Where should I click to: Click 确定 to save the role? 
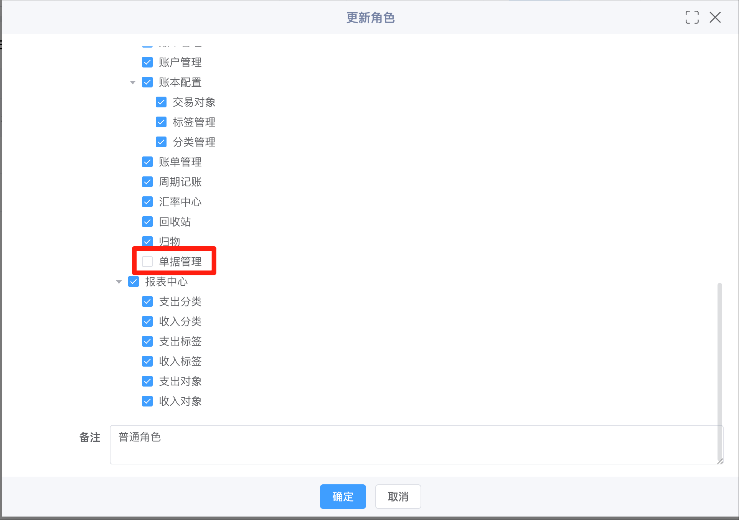point(343,497)
